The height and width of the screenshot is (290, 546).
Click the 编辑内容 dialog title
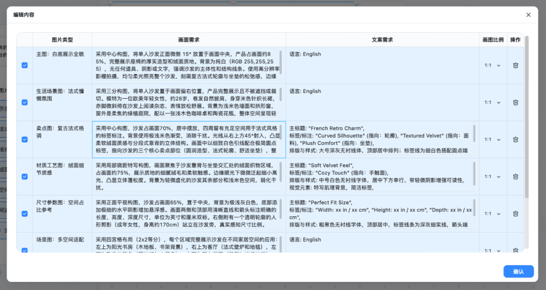(24, 15)
